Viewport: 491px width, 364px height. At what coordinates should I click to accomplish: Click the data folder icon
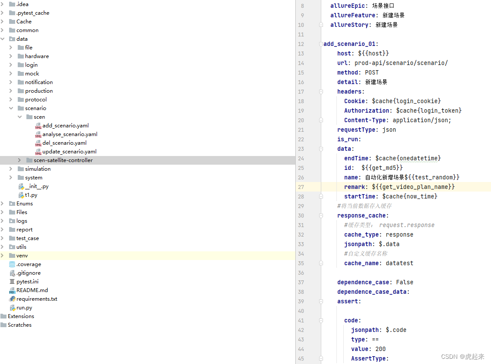12,39
